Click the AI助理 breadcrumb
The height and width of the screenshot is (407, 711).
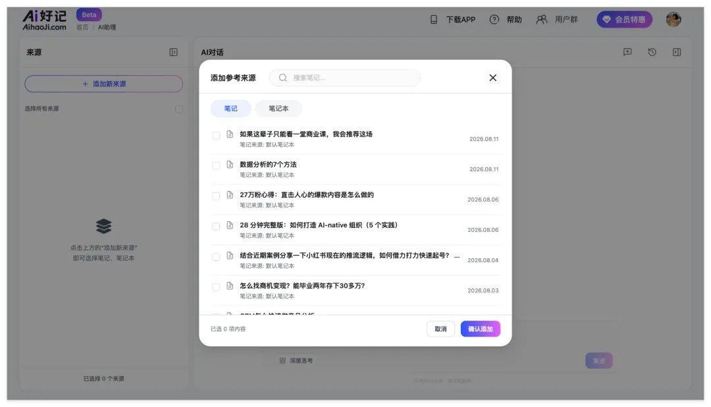[x=107, y=27]
